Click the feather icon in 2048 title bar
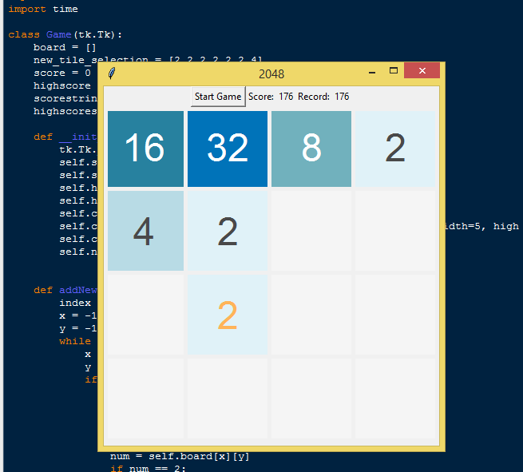The width and height of the screenshot is (523, 472). [x=112, y=73]
